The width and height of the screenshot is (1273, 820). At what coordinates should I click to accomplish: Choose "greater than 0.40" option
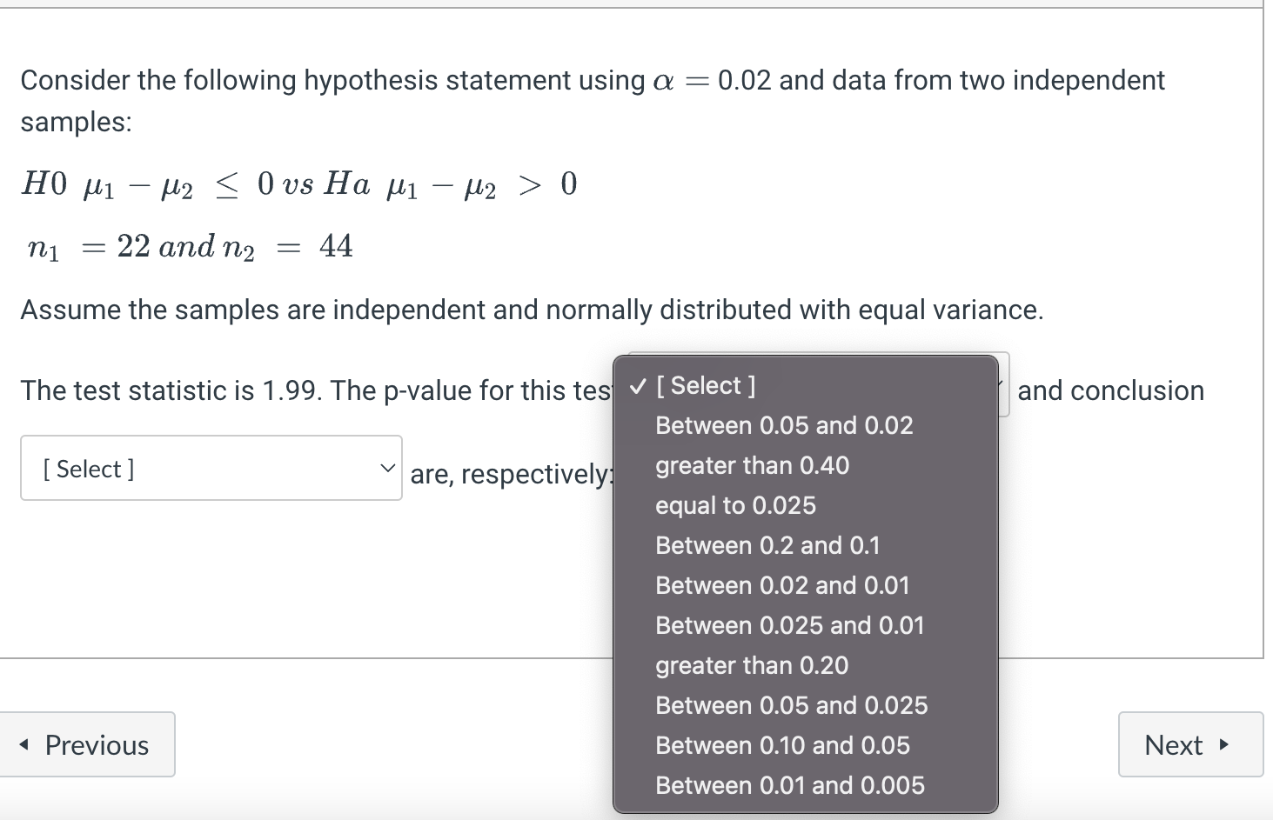[752, 465]
